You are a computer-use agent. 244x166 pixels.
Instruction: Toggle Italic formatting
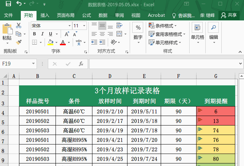(42, 34)
